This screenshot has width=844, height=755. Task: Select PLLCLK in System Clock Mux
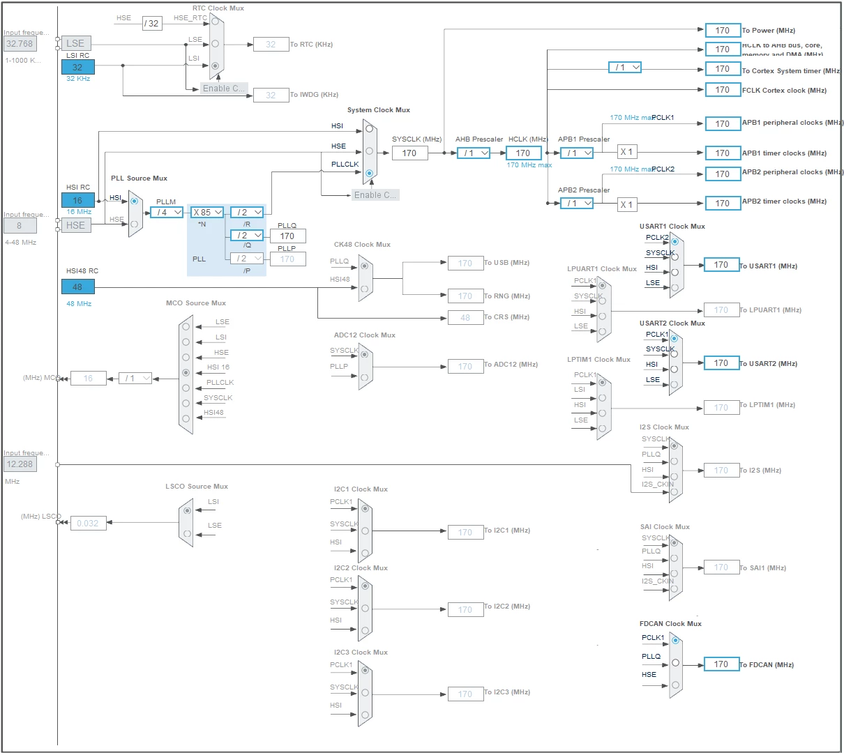coord(369,173)
